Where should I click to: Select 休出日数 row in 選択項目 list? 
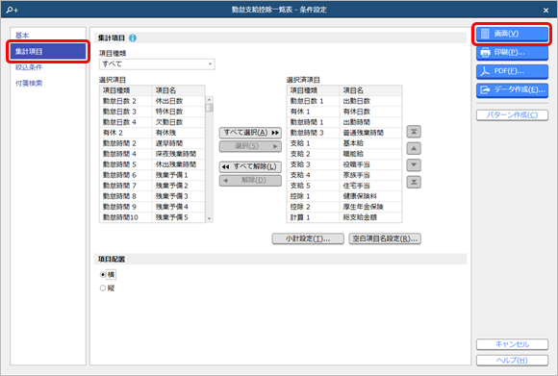[152, 101]
